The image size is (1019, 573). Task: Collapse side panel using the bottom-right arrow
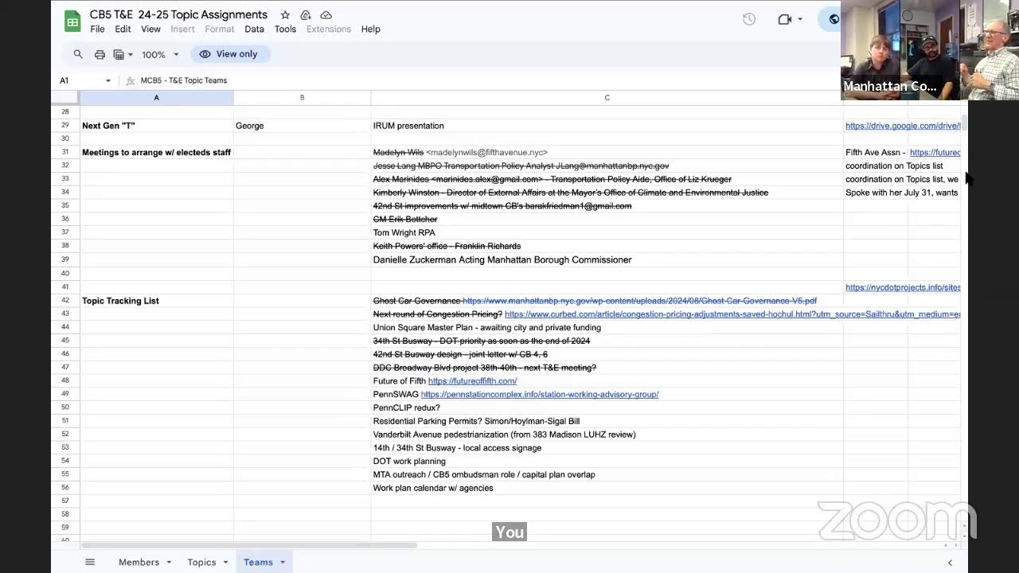pos(950,563)
